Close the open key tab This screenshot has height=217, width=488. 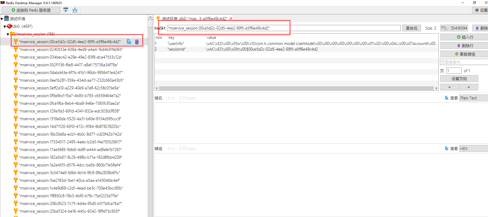click(x=231, y=18)
